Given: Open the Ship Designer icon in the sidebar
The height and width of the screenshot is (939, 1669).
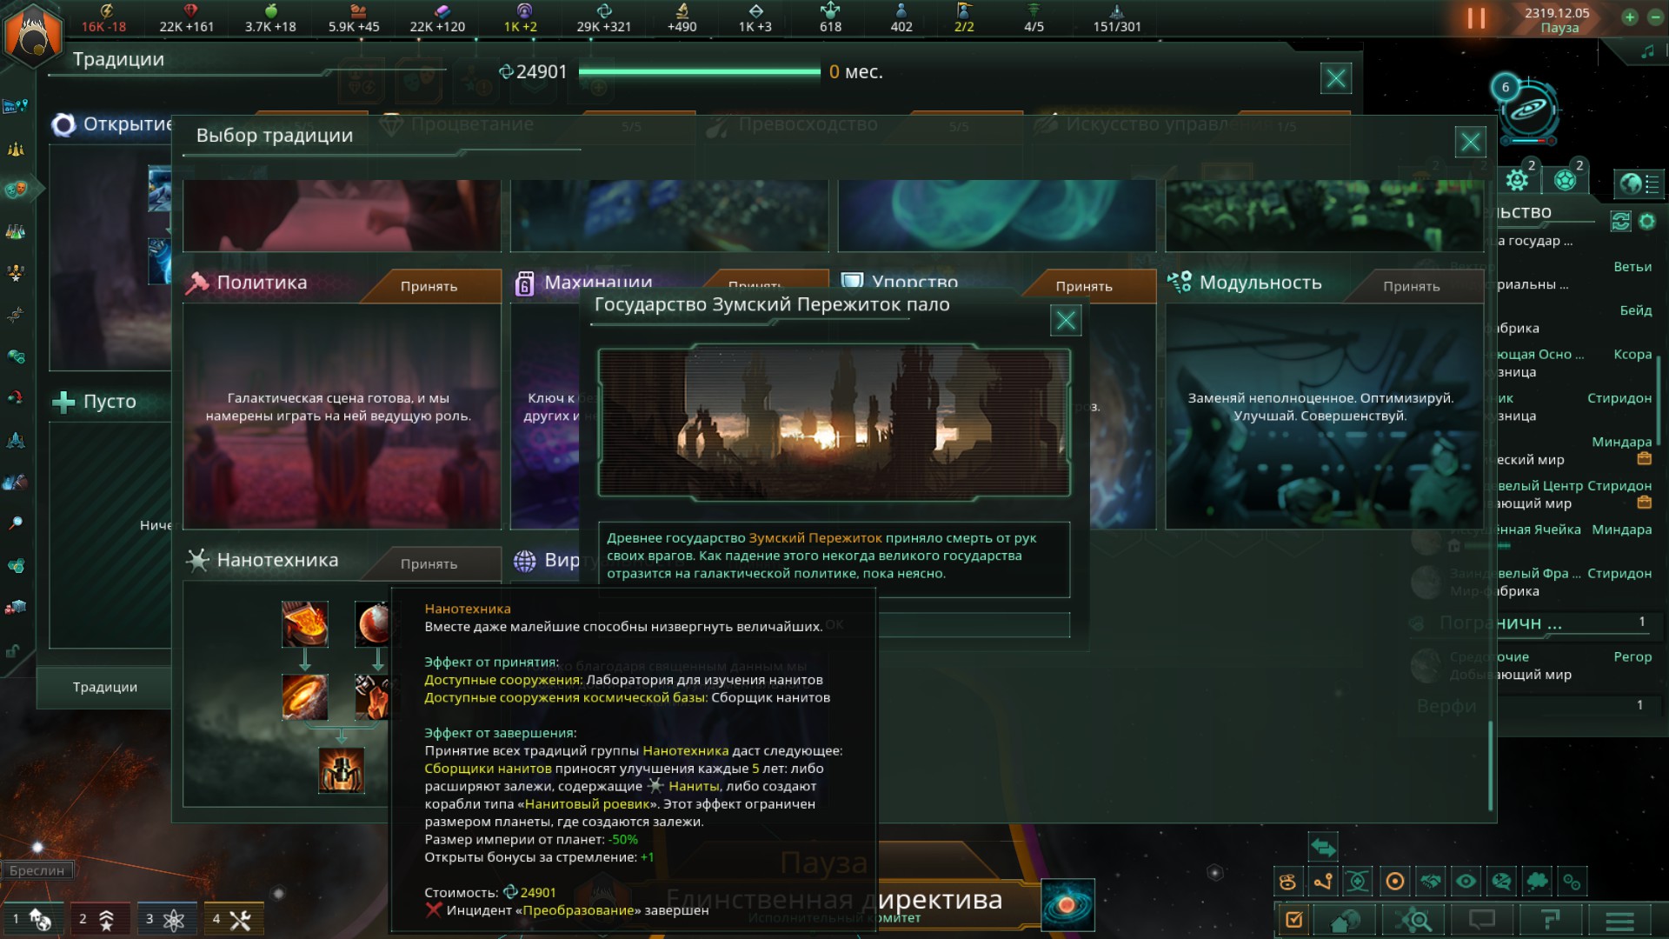Looking at the screenshot, I should (x=16, y=482).
